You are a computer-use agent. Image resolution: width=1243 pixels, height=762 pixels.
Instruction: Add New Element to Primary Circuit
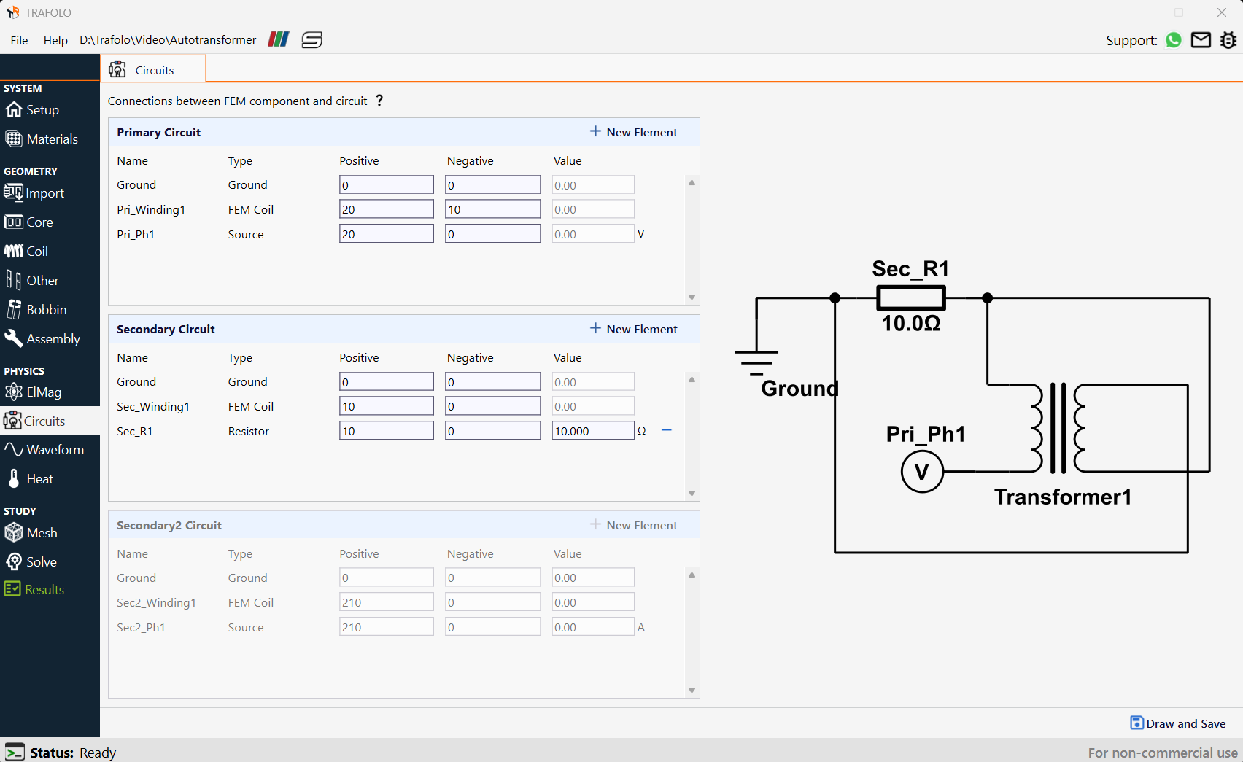click(x=634, y=132)
